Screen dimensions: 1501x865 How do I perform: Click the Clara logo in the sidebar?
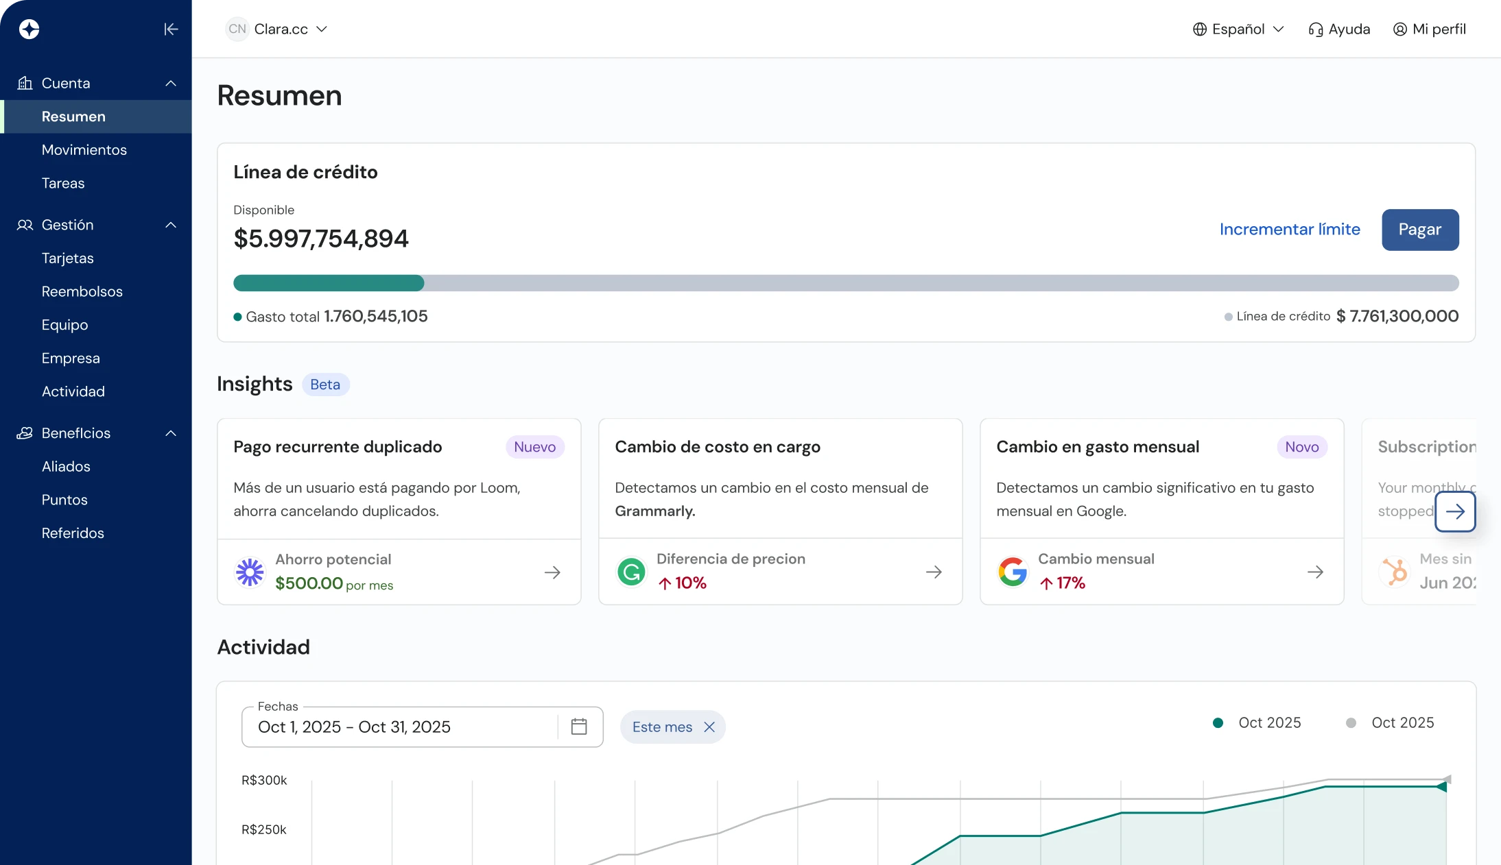point(29,29)
